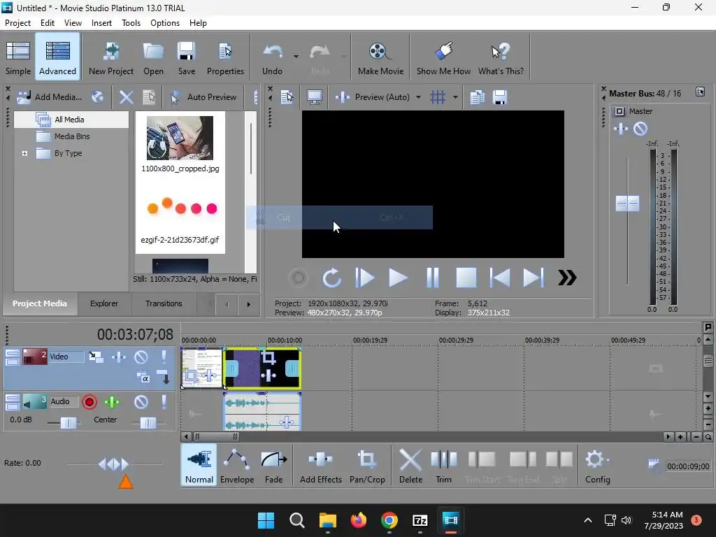The image size is (716, 537).
Task: Toggle Video track compositing mode icon
Action: [x=143, y=378]
